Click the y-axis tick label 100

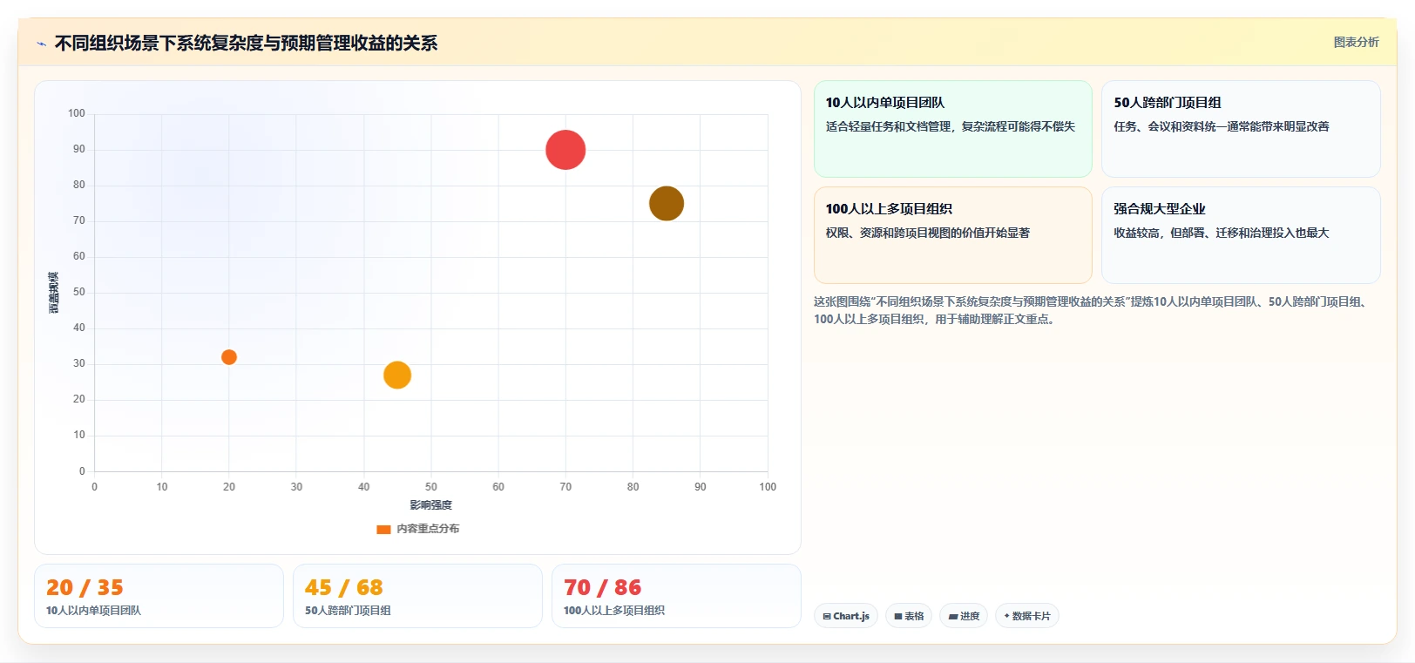[77, 113]
